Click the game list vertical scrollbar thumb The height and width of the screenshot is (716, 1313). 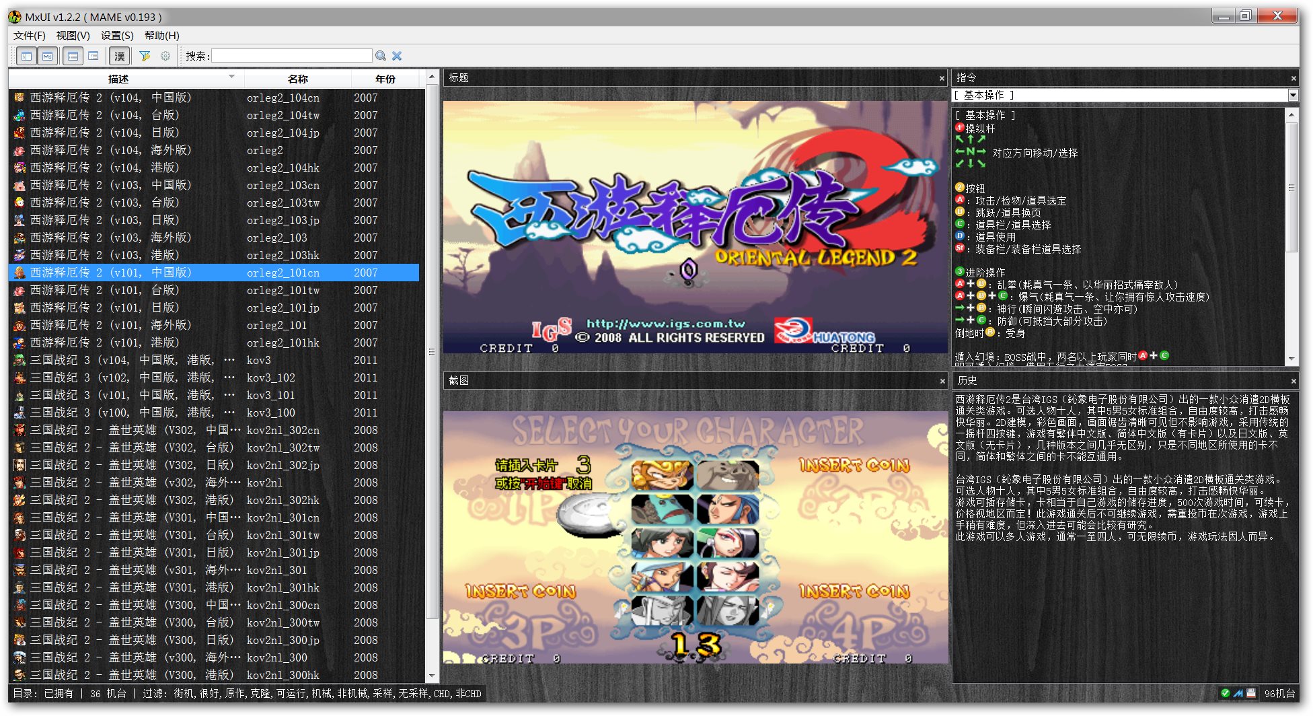(433, 352)
